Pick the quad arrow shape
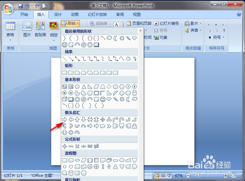This screenshot has height=181, width=245. coord(102,120)
